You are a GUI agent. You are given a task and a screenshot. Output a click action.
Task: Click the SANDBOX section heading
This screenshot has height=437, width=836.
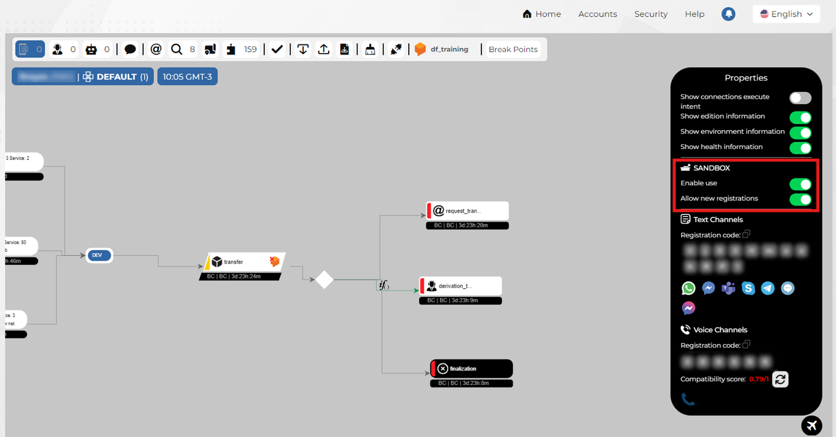705,168
